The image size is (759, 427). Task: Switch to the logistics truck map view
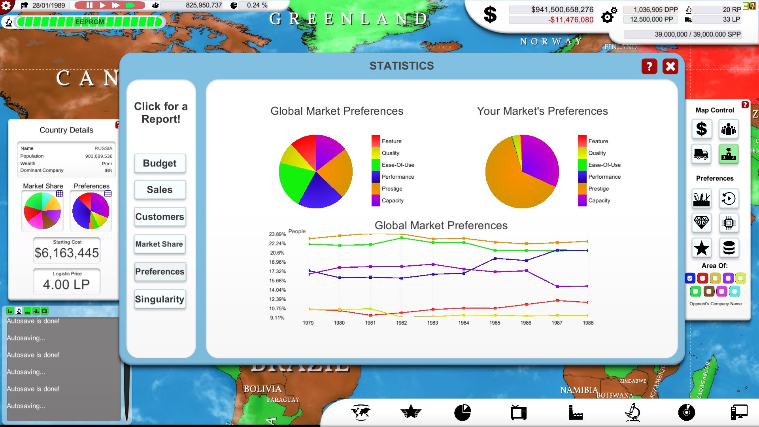(x=701, y=154)
